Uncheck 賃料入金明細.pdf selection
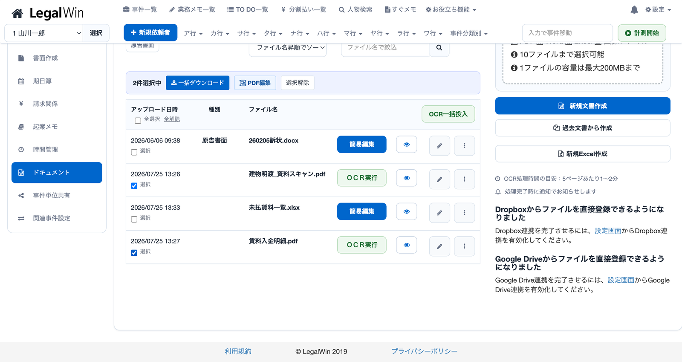682x362 pixels. (134, 253)
